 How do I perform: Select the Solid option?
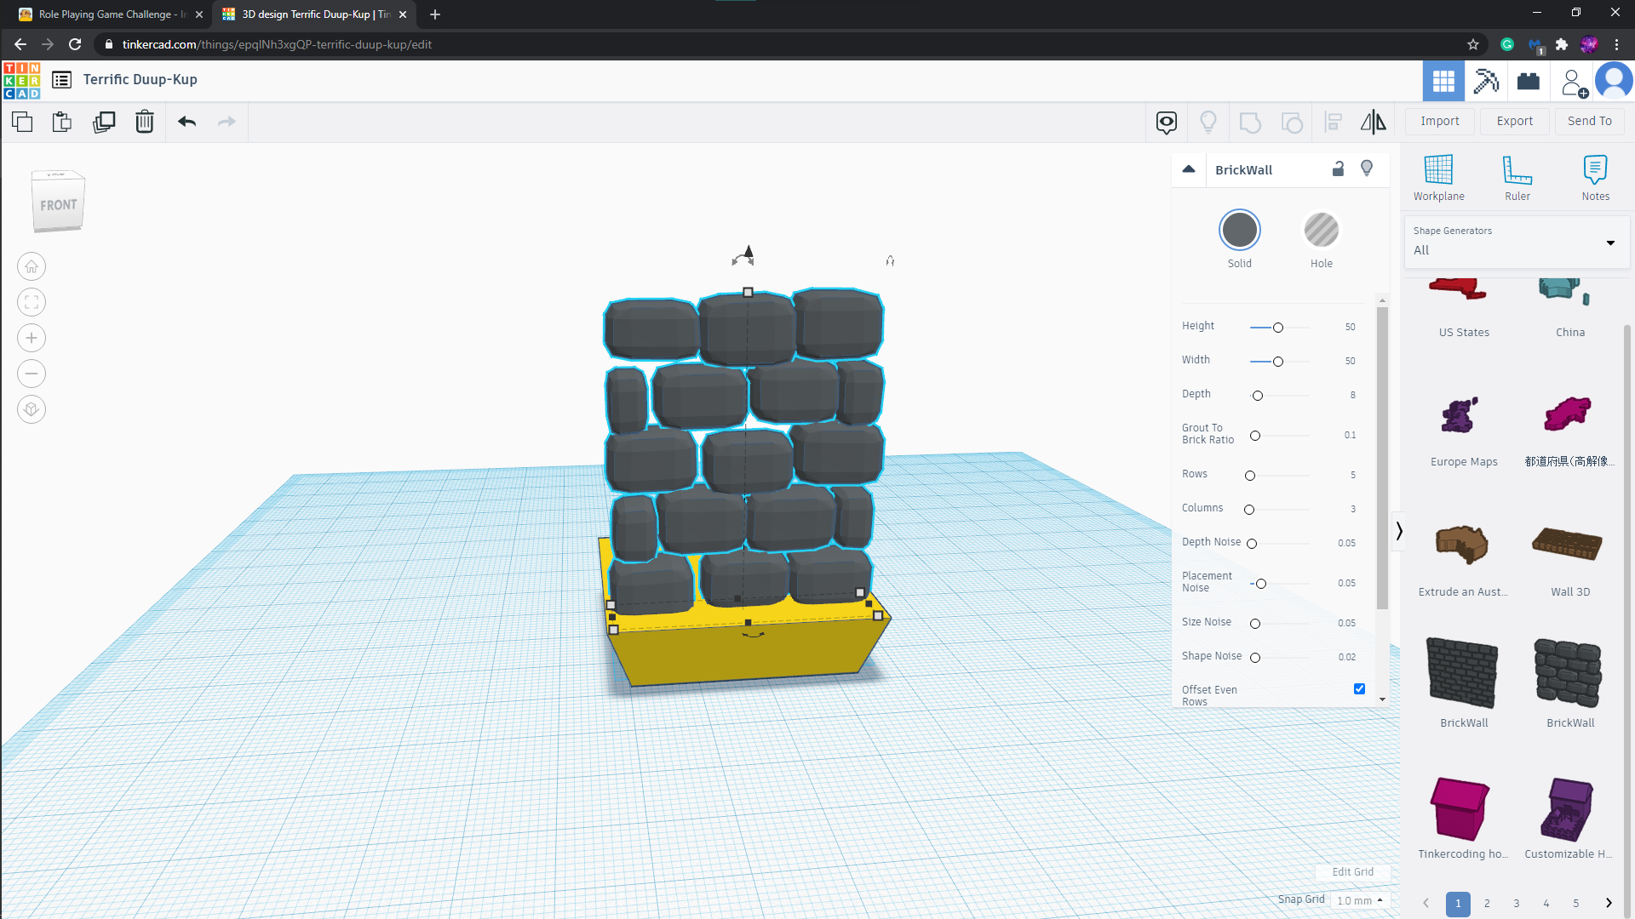point(1240,230)
